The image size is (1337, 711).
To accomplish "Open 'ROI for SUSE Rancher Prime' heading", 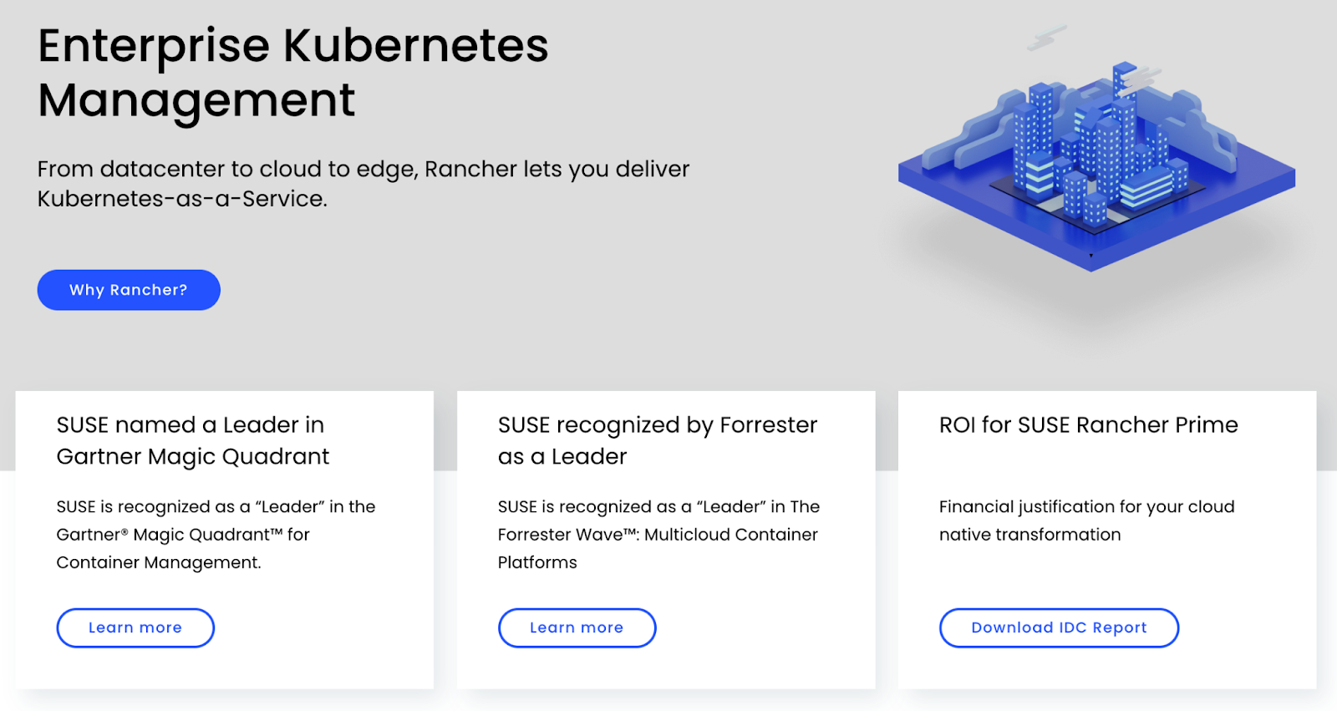I will [x=1088, y=425].
